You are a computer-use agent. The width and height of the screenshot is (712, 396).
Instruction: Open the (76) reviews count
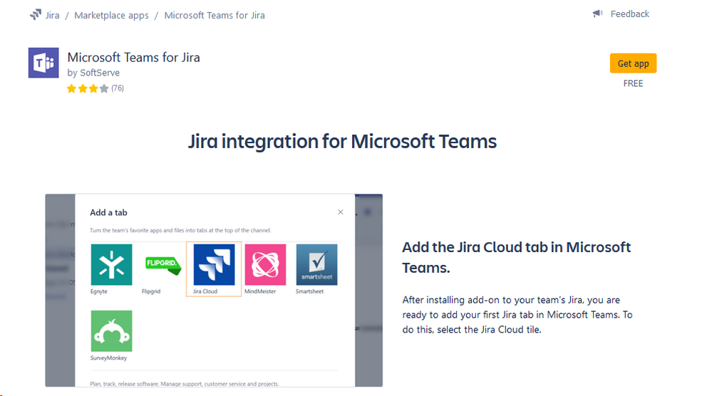(118, 88)
